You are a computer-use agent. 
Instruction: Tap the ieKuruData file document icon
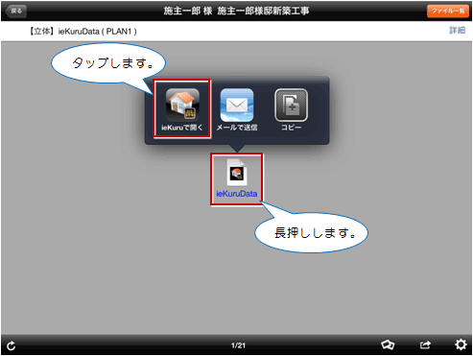(x=237, y=173)
